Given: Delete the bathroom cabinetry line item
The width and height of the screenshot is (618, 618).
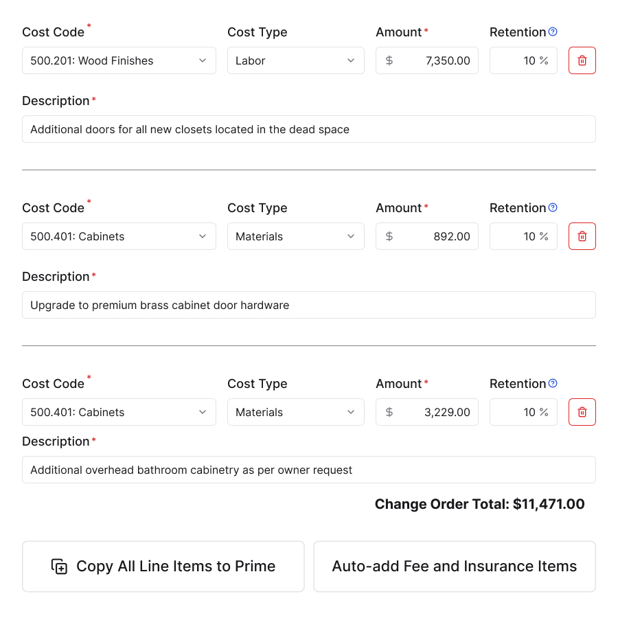Looking at the screenshot, I should [582, 412].
